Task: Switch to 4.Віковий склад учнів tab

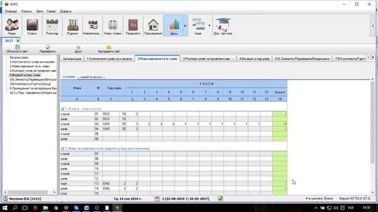Action: pyautogui.click(x=254, y=59)
